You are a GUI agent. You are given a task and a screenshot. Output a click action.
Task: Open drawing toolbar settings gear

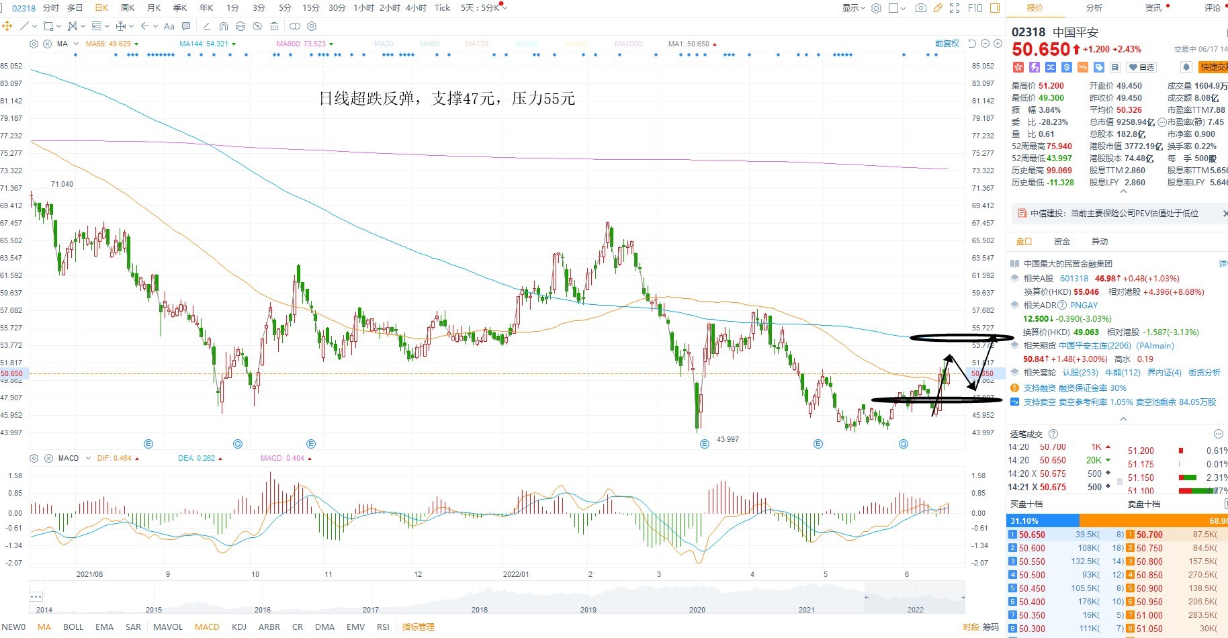(x=312, y=26)
